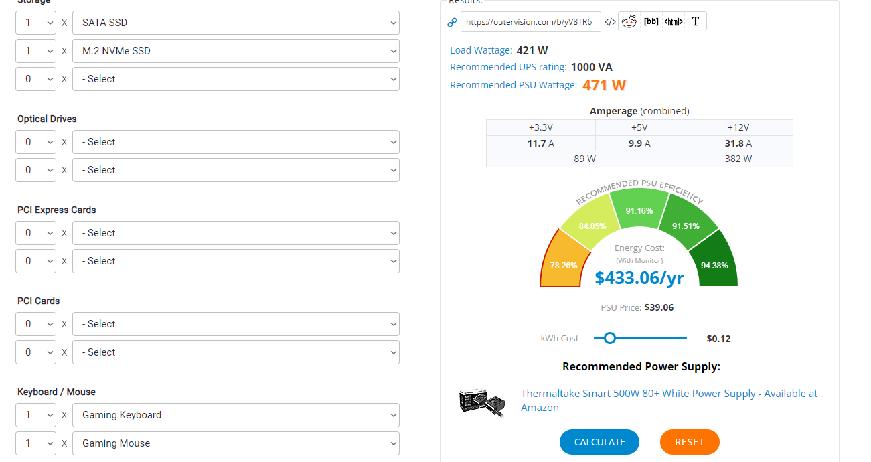The width and height of the screenshot is (871, 462).
Task: Select the outervision.com share URL field
Action: point(531,21)
